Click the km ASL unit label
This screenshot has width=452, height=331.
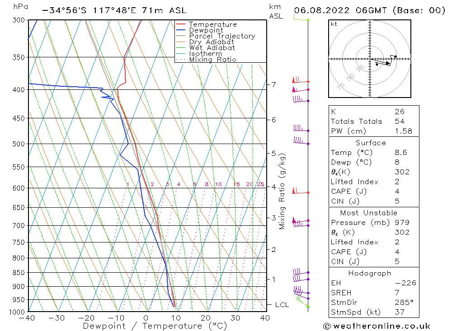276,12
